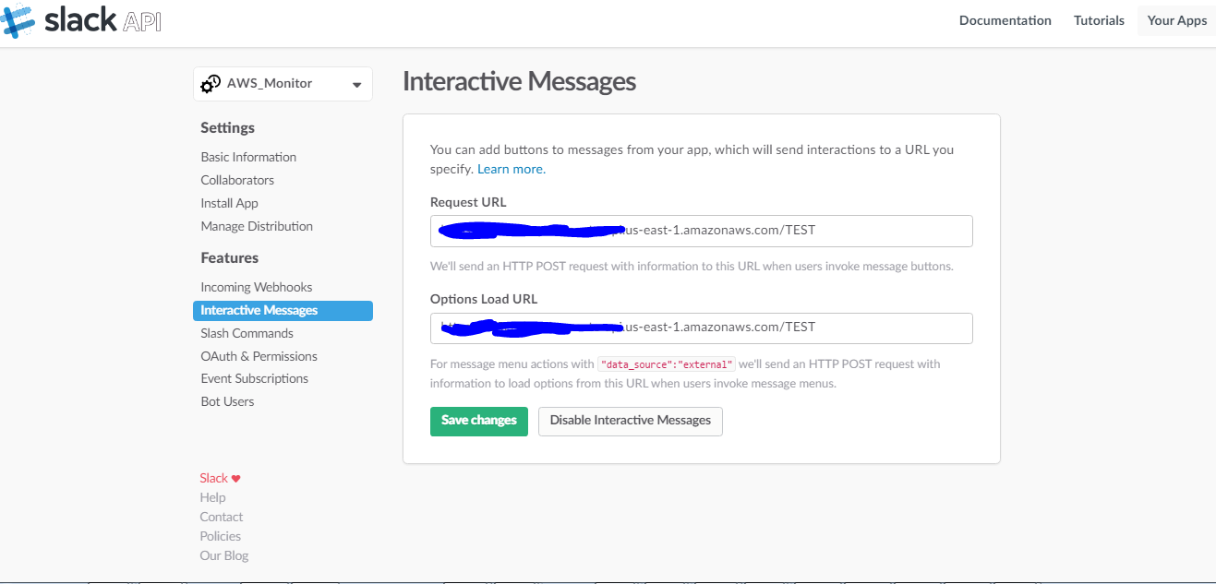Open Event Subscriptions page
The image size is (1216, 584).
254,378
